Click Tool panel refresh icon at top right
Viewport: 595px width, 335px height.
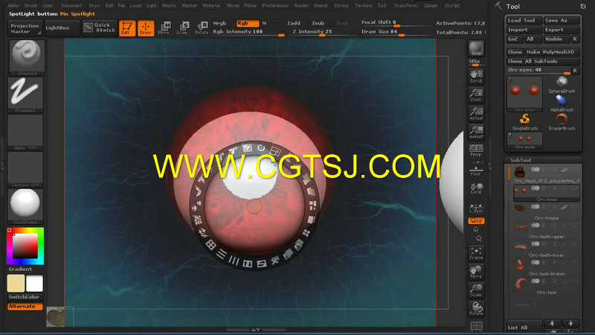(x=583, y=7)
